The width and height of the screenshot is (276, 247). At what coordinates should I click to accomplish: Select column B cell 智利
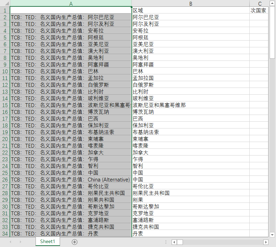[191, 166]
